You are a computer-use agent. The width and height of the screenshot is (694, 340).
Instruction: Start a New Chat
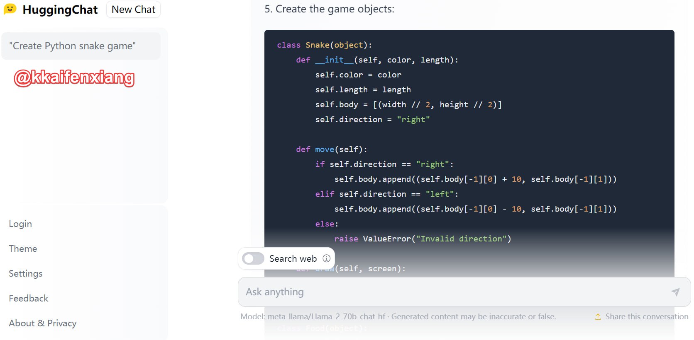click(x=133, y=10)
